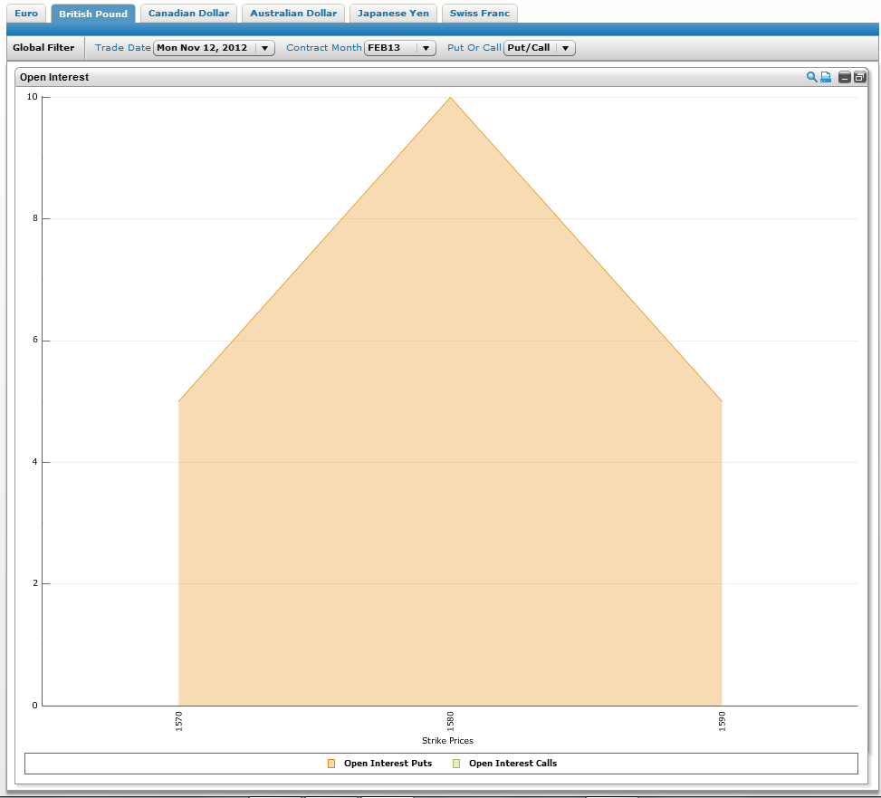Screen dimensions: 881x798
Task: Open the Trade Date dropdown
Action: (214, 48)
